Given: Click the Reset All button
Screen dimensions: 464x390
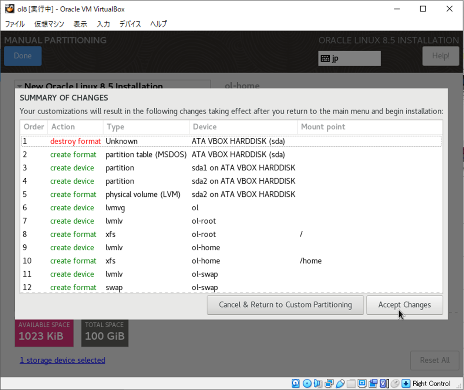Looking at the screenshot, I should pyautogui.click(x=435, y=360).
